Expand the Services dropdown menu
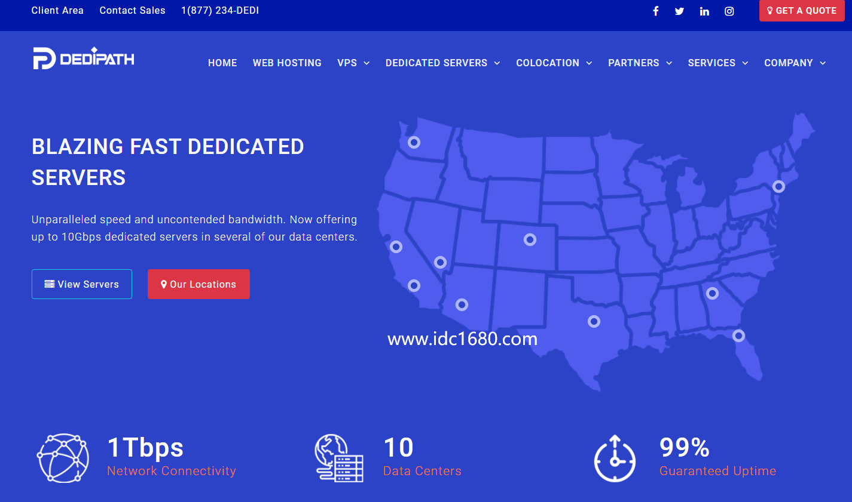The image size is (852, 502). tap(718, 63)
